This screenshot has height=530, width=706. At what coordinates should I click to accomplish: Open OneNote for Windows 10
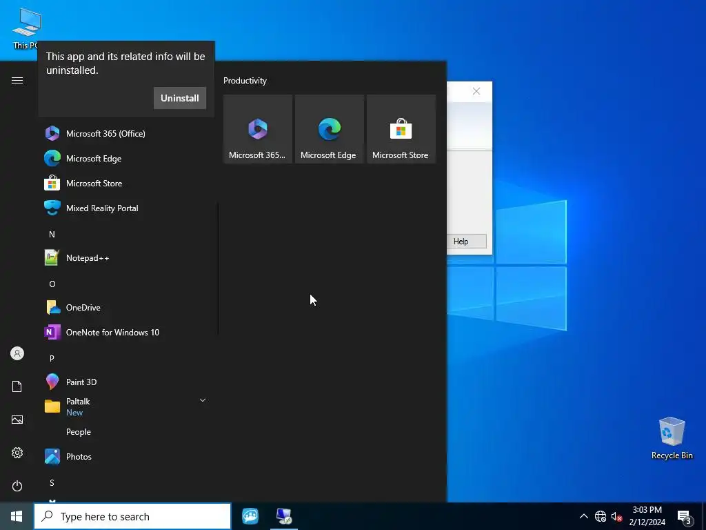[x=126, y=332]
